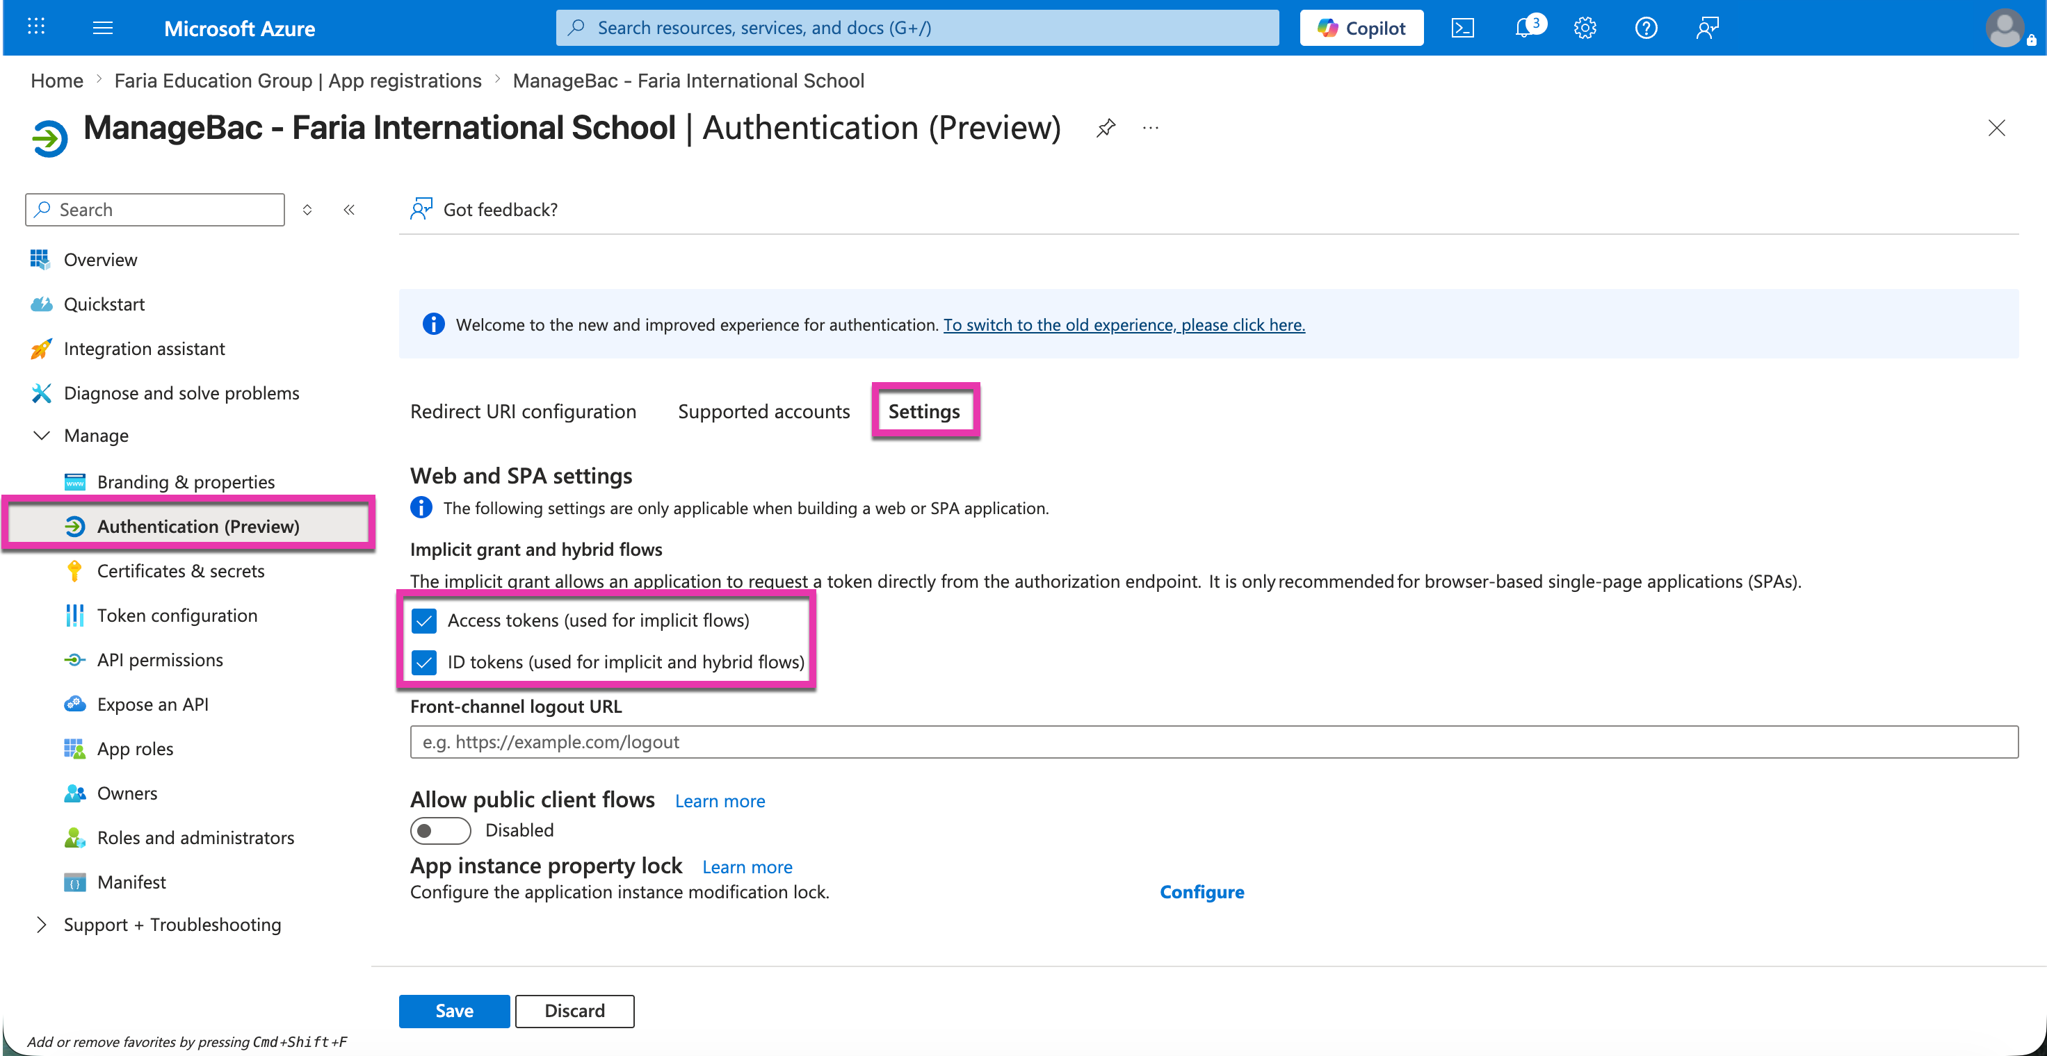Click the Save button
Screen dimensions: 2047x1056
click(x=454, y=1011)
